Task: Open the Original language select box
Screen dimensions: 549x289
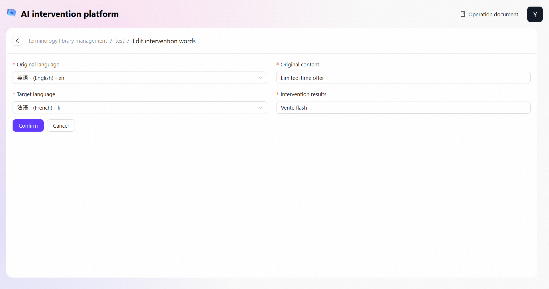Action: click(137, 78)
